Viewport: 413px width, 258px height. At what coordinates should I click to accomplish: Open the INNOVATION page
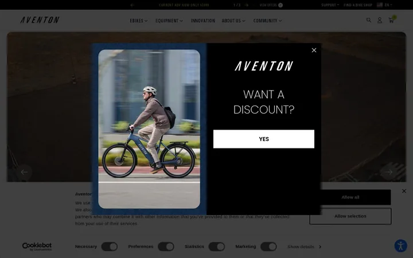pos(203,21)
